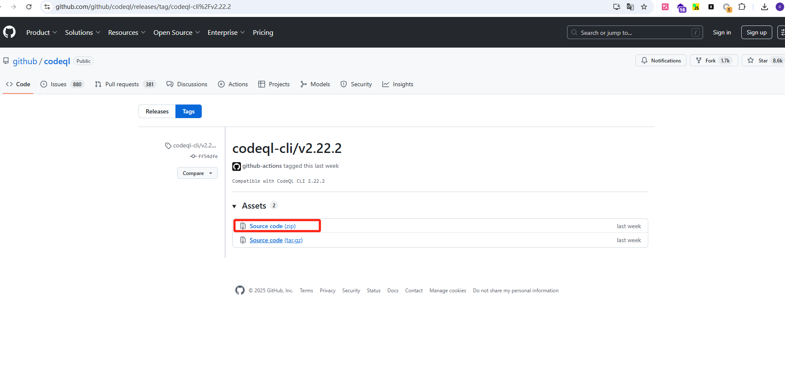785x390 pixels.
Task: Click the browser address bar URL
Action: click(x=143, y=7)
